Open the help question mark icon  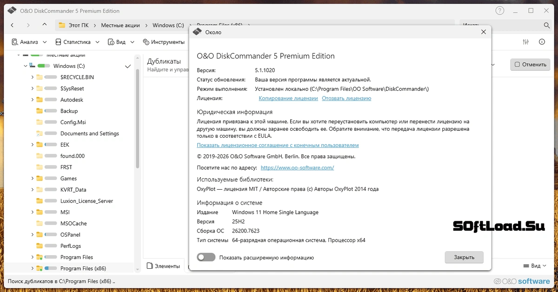[x=500, y=11]
